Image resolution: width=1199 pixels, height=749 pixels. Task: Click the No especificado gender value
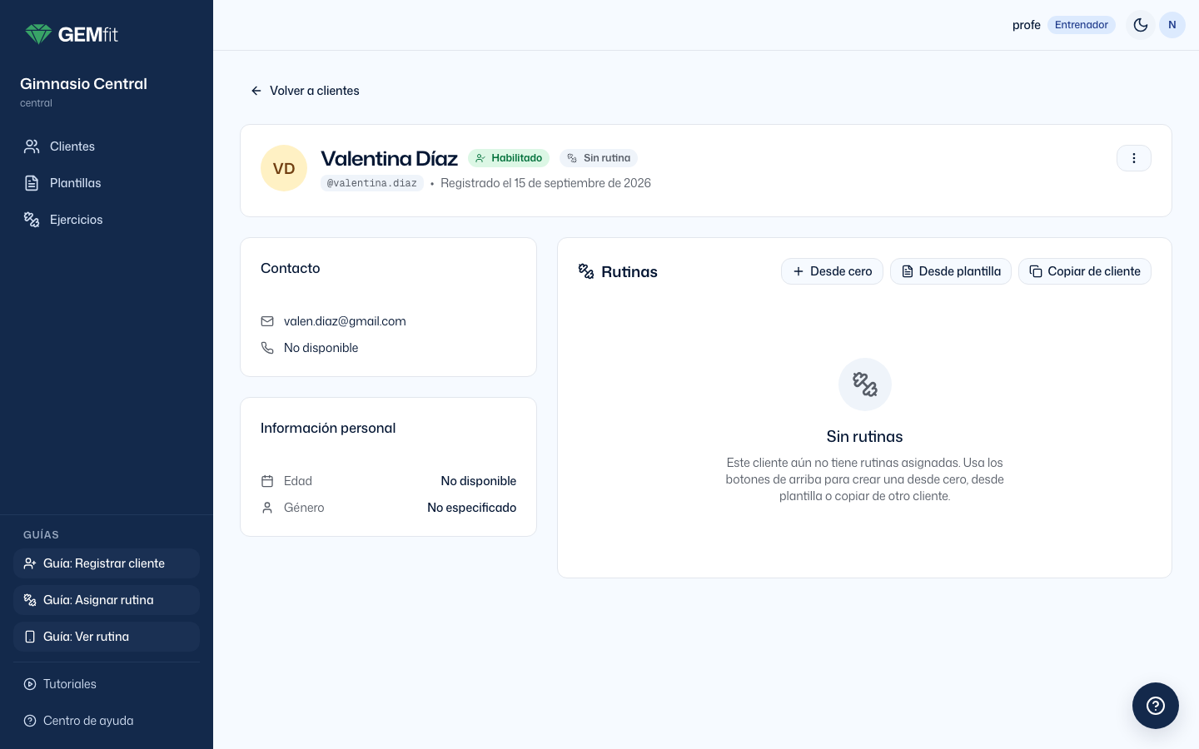click(472, 508)
